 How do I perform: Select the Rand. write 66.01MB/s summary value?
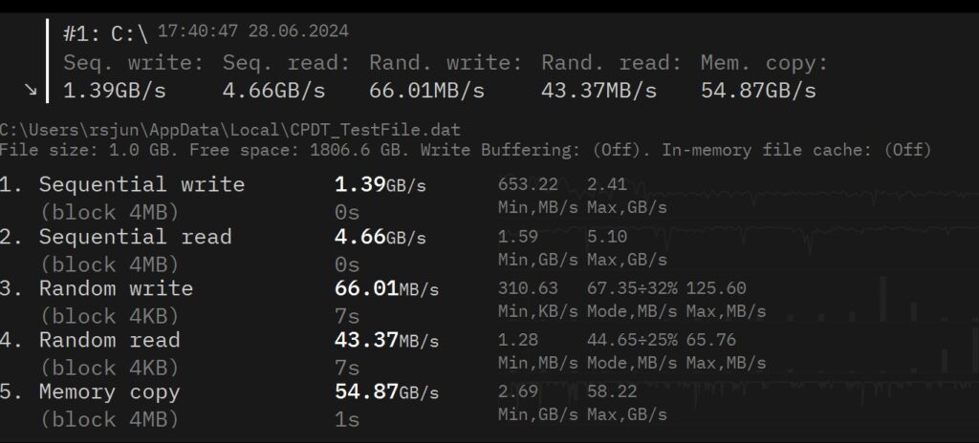(426, 91)
